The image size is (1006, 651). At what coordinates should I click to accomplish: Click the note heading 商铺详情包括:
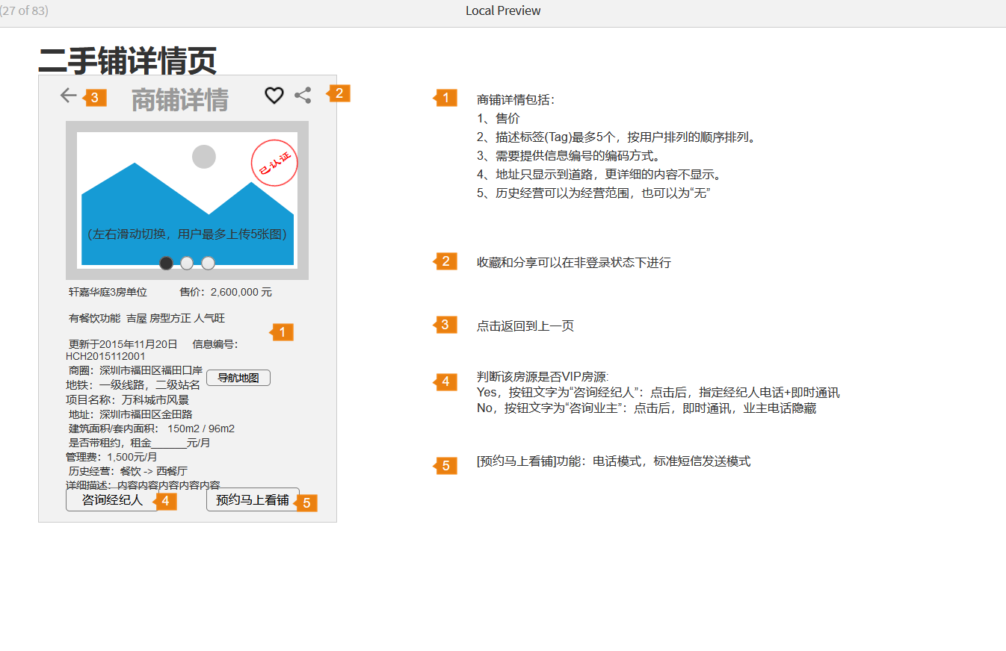[x=516, y=100]
